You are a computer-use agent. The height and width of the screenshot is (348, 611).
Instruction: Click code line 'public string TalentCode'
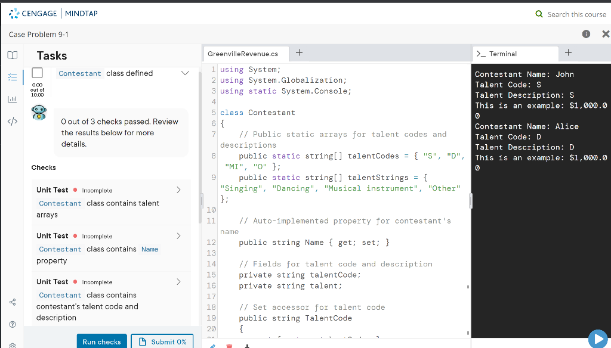click(x=295, y=318)
